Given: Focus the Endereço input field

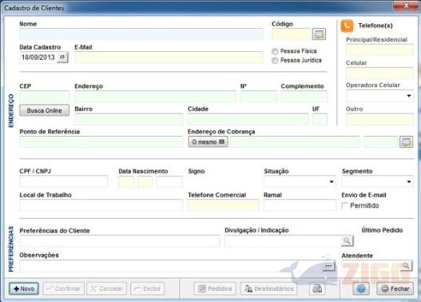Looking at the screenshot, I should click(x=155, y=97).
